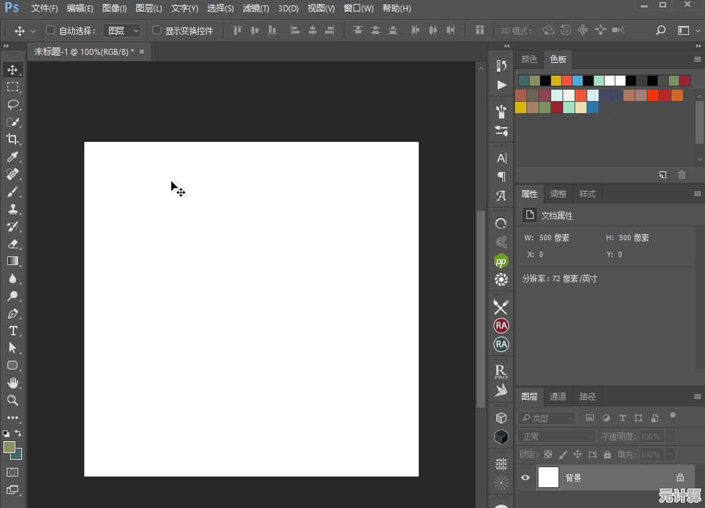The height and width of the screenshot is (508, 705).
Task: Close the 未标题-1 document tab
Action: click(x=142, y=52)
